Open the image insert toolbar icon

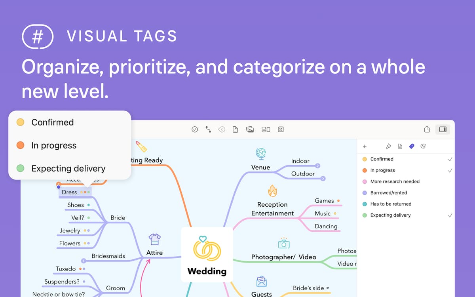coord(250,129)
